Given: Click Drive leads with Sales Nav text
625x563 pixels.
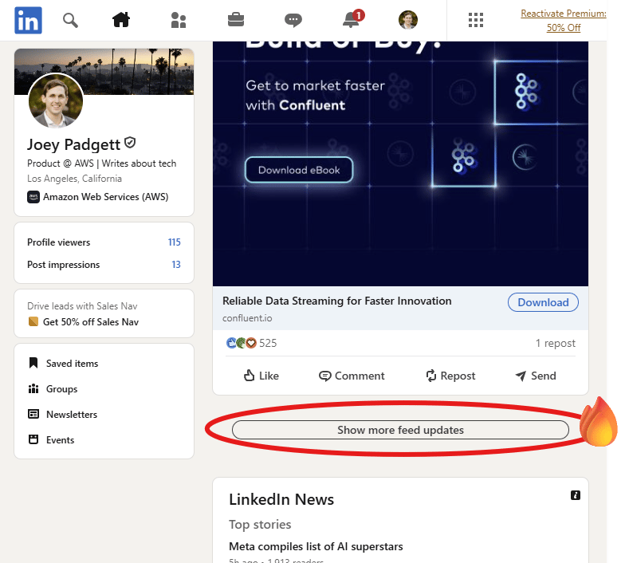Looking at the screenshot, I should coord(82,306).
